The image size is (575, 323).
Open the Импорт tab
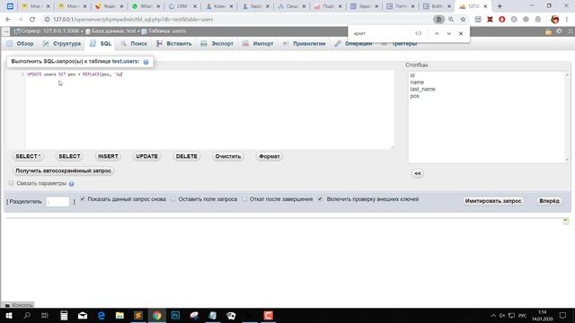coord(258,44)
